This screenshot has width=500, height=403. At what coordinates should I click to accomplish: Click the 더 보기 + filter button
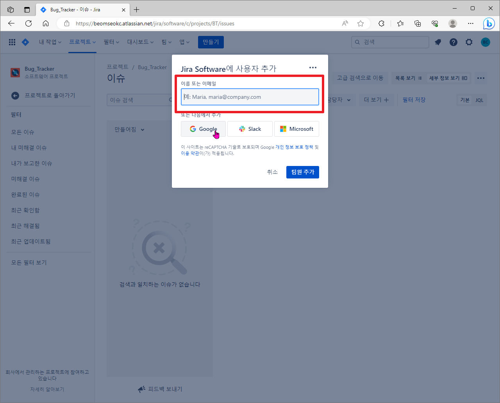[376, 100]
